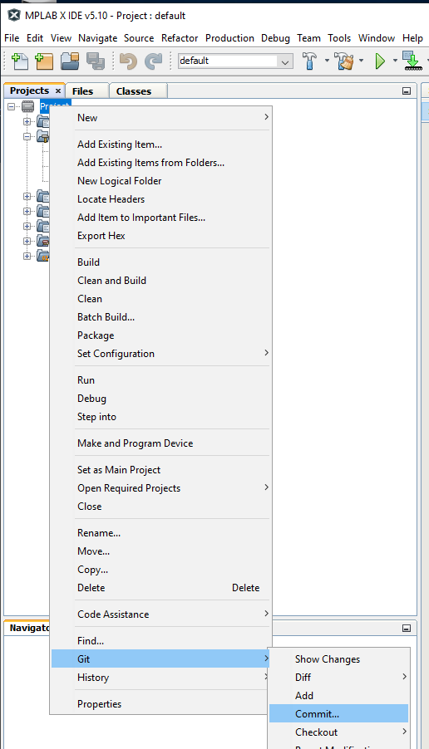Expand the first folder under the project
This screenshot has height=749, width=429.
tap(27, 121)
